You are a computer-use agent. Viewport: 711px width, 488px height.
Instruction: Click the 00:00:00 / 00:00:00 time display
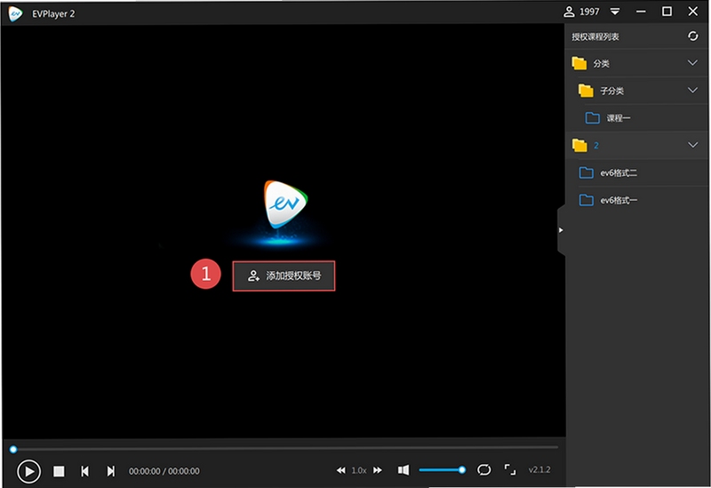pyautogui.click(x=164, y=471)
